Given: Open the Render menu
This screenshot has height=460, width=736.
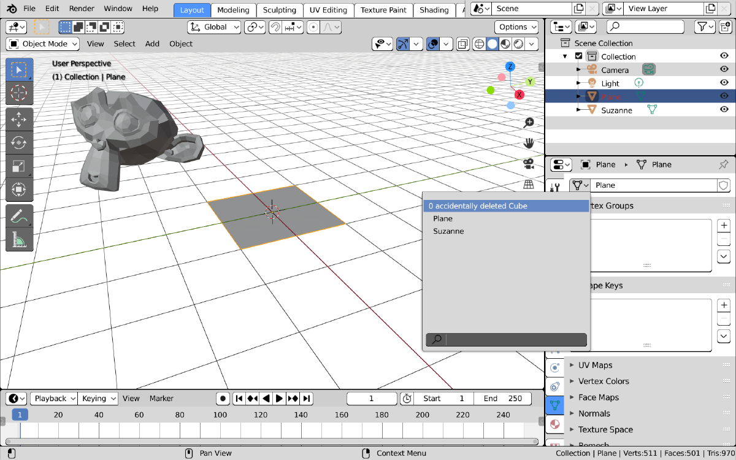Looking at the screenshot, I should pos(82,9).
